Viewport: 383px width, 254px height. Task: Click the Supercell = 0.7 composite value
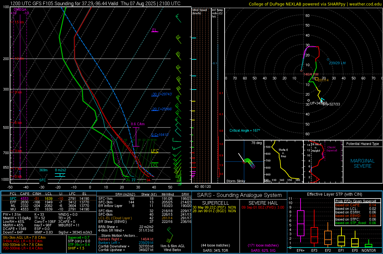pos(79,237)
